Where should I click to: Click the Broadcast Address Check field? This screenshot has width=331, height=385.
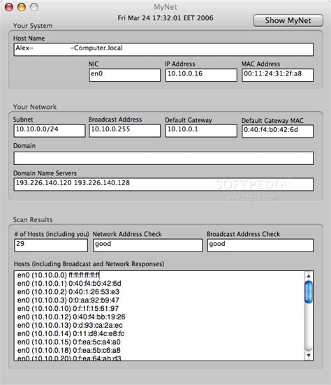click(x=260, y=245)
